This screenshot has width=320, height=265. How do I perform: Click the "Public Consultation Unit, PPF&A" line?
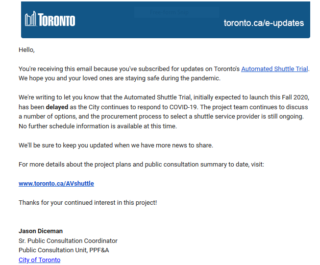[x=64, y=250]
